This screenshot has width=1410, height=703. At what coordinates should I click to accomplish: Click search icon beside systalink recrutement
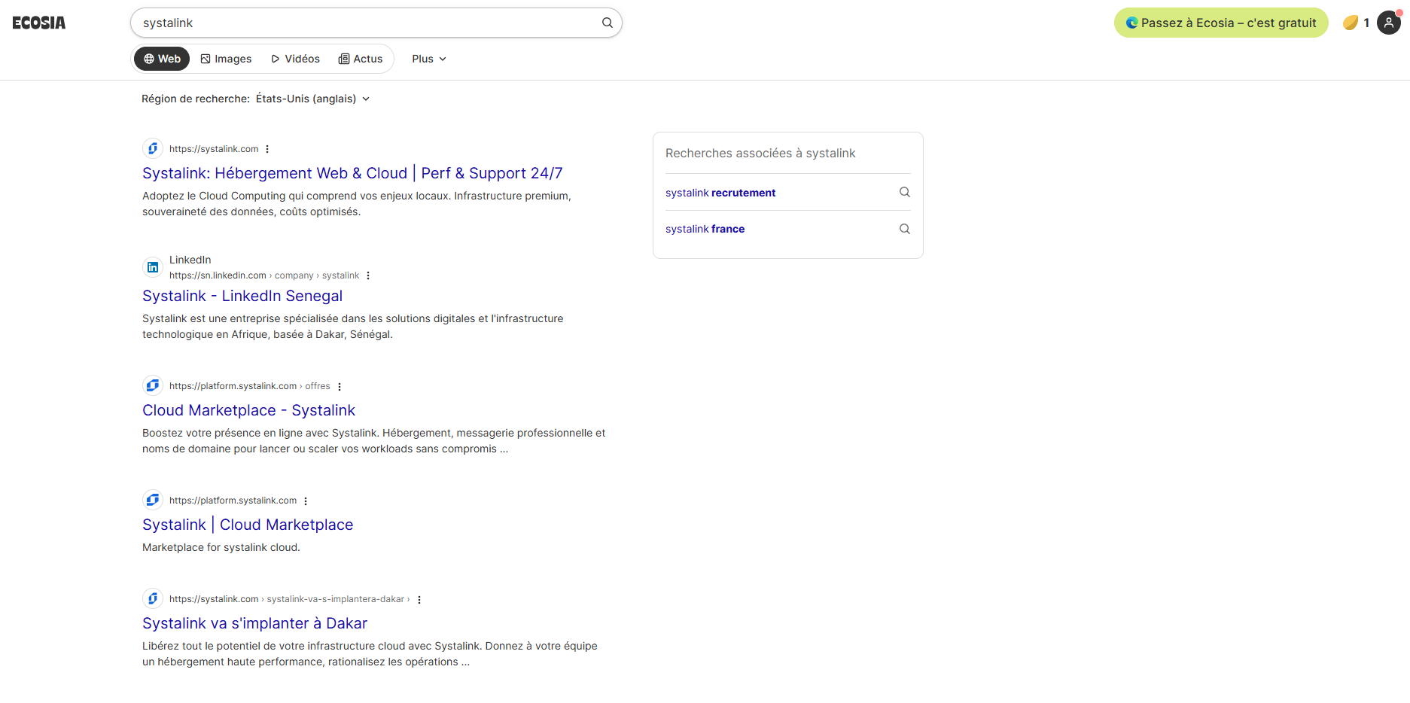(905, 192)
